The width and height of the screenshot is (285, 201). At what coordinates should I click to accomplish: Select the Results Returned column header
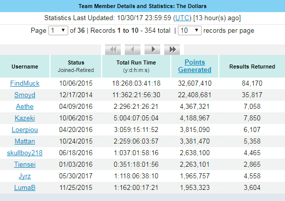click(252, 66)
